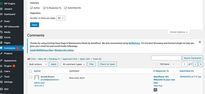Click inside the comments search field
The width and height of the screenshot is (205, 94).
point(166,58)
